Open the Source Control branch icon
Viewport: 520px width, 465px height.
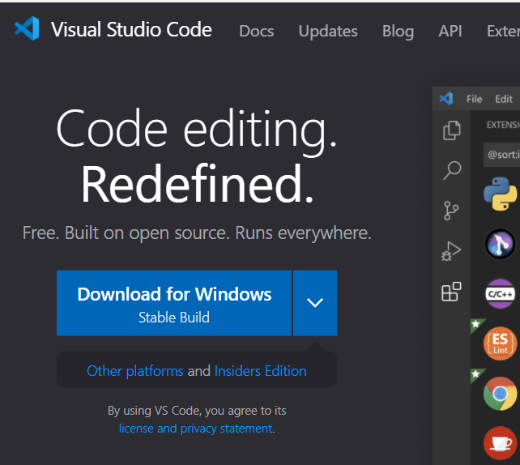[451, 211]
